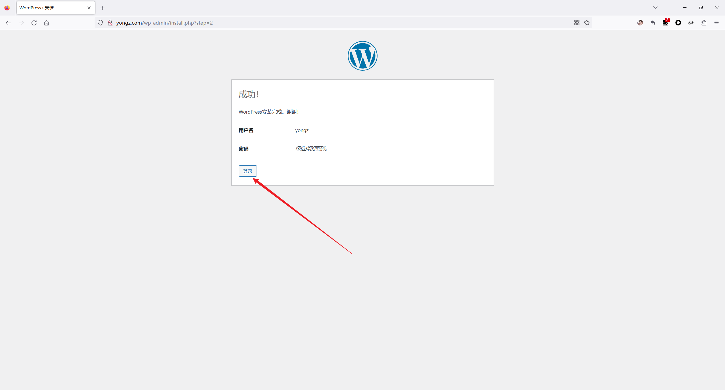The image size is (725, 390).
Task: Click the address bar URL field
Action: point(343,23)
